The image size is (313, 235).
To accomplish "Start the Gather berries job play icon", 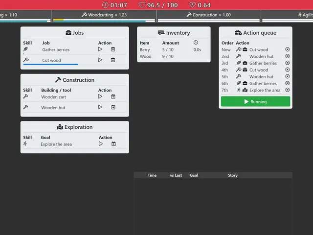I will [x=100, y=49].
